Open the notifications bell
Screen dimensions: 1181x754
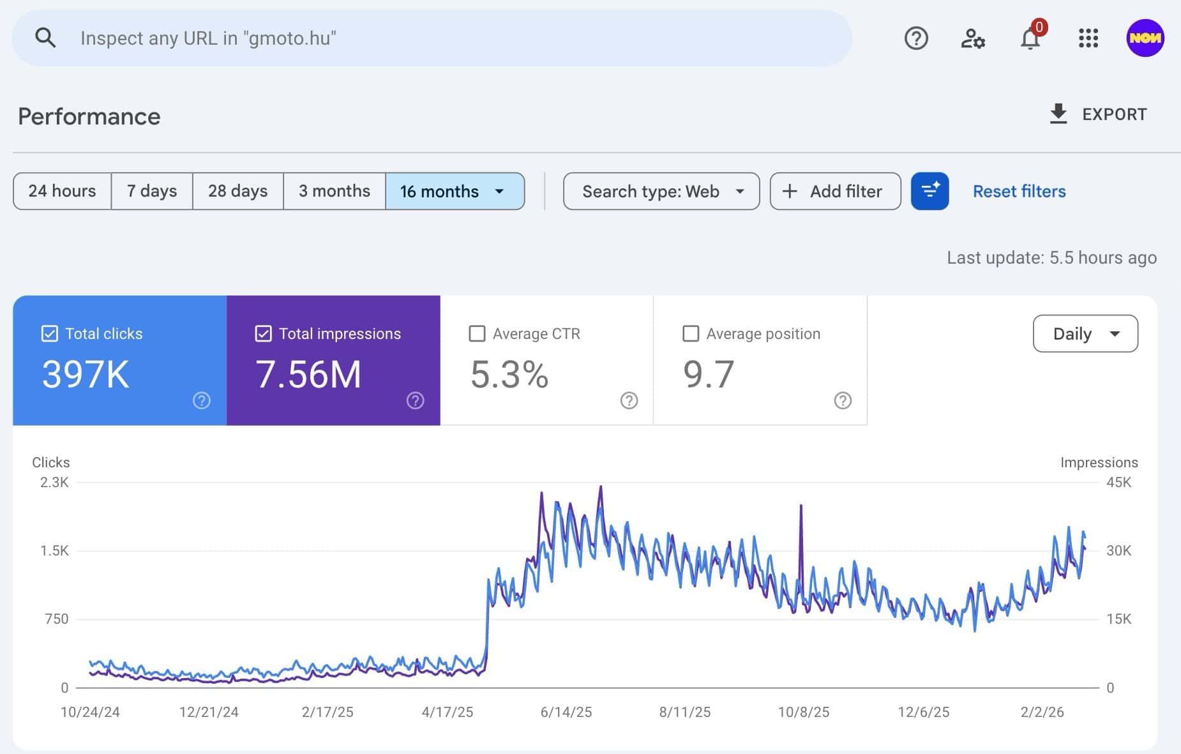click(1030, 38)
